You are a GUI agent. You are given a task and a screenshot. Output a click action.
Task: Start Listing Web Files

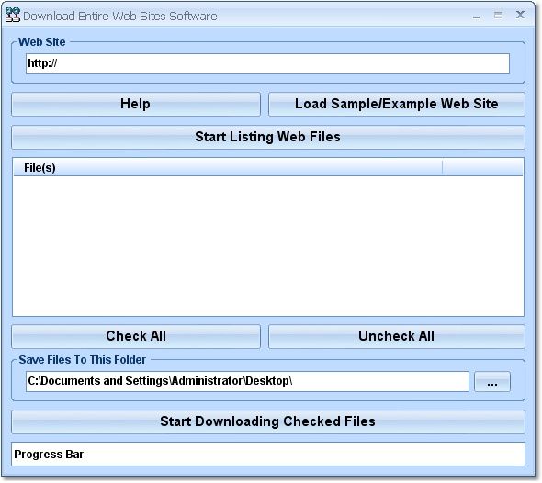pyautogui.click(x=268, y=137)
